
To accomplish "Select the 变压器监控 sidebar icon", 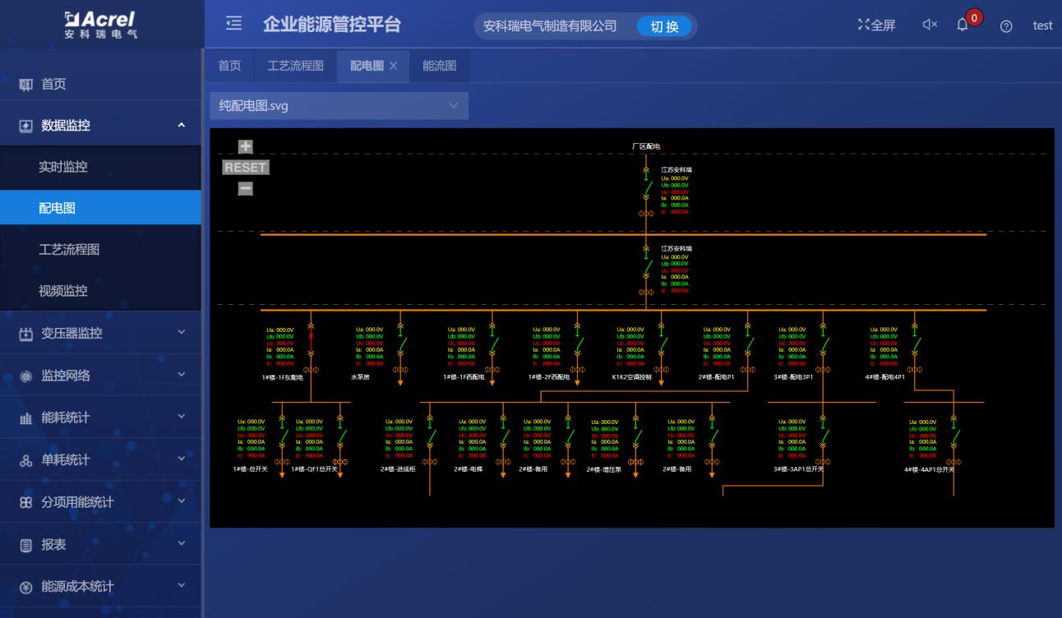I will (22, 334).
